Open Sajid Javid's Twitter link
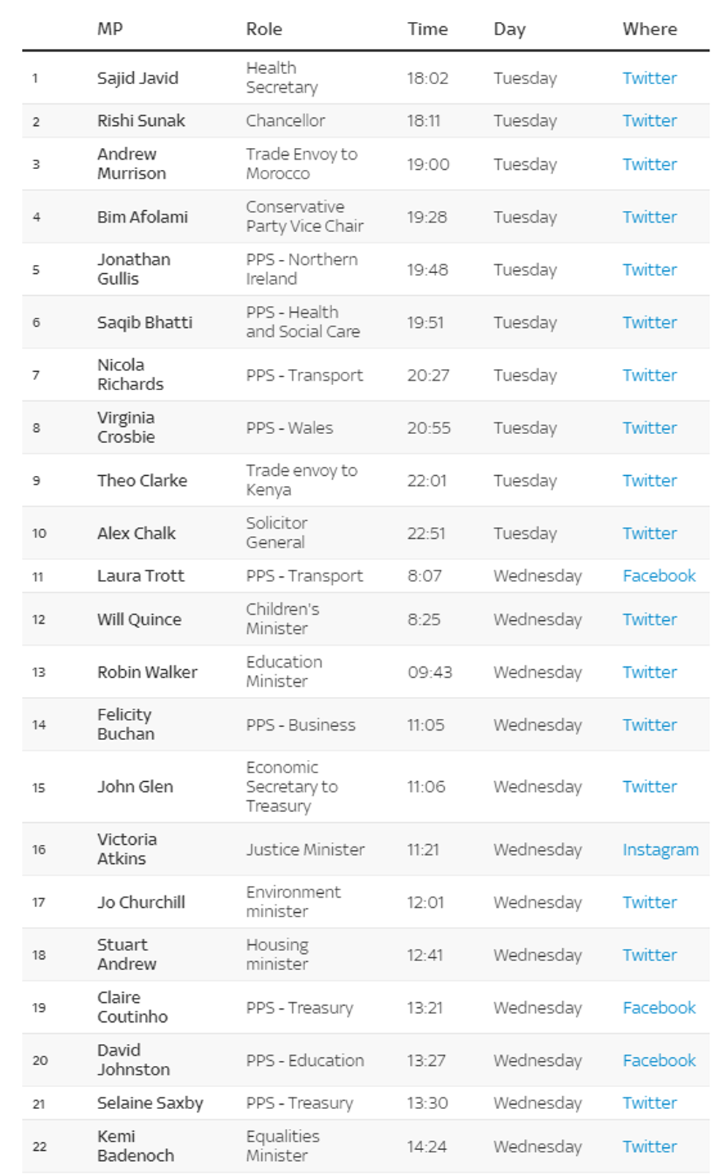Image resolution: width=717 pixels, height=1175 pixels. coord(649,78)
